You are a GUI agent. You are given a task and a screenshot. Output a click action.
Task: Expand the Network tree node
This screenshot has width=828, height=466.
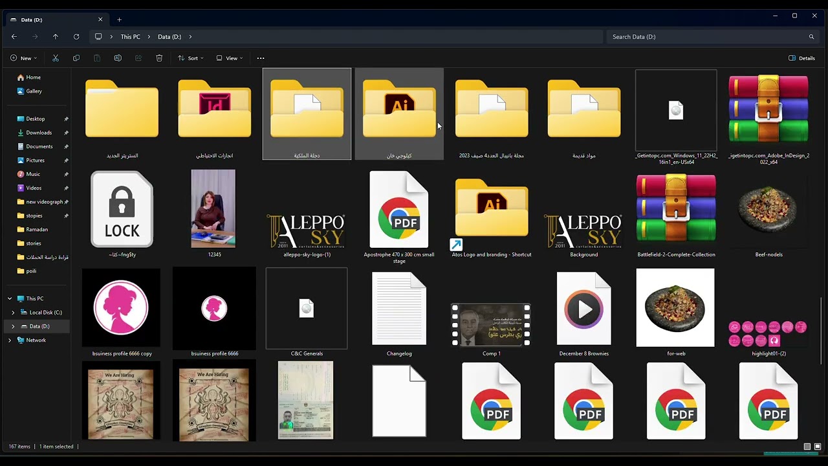[x=10, y=340]
